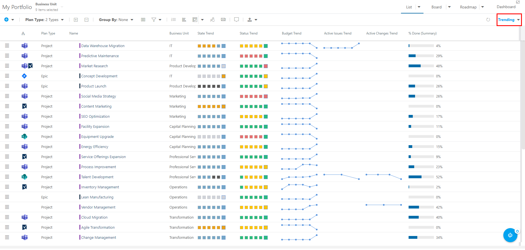This screenshot has width=525, height=250.
Task: Click the numbered list view icon
Action: [174, 20]
